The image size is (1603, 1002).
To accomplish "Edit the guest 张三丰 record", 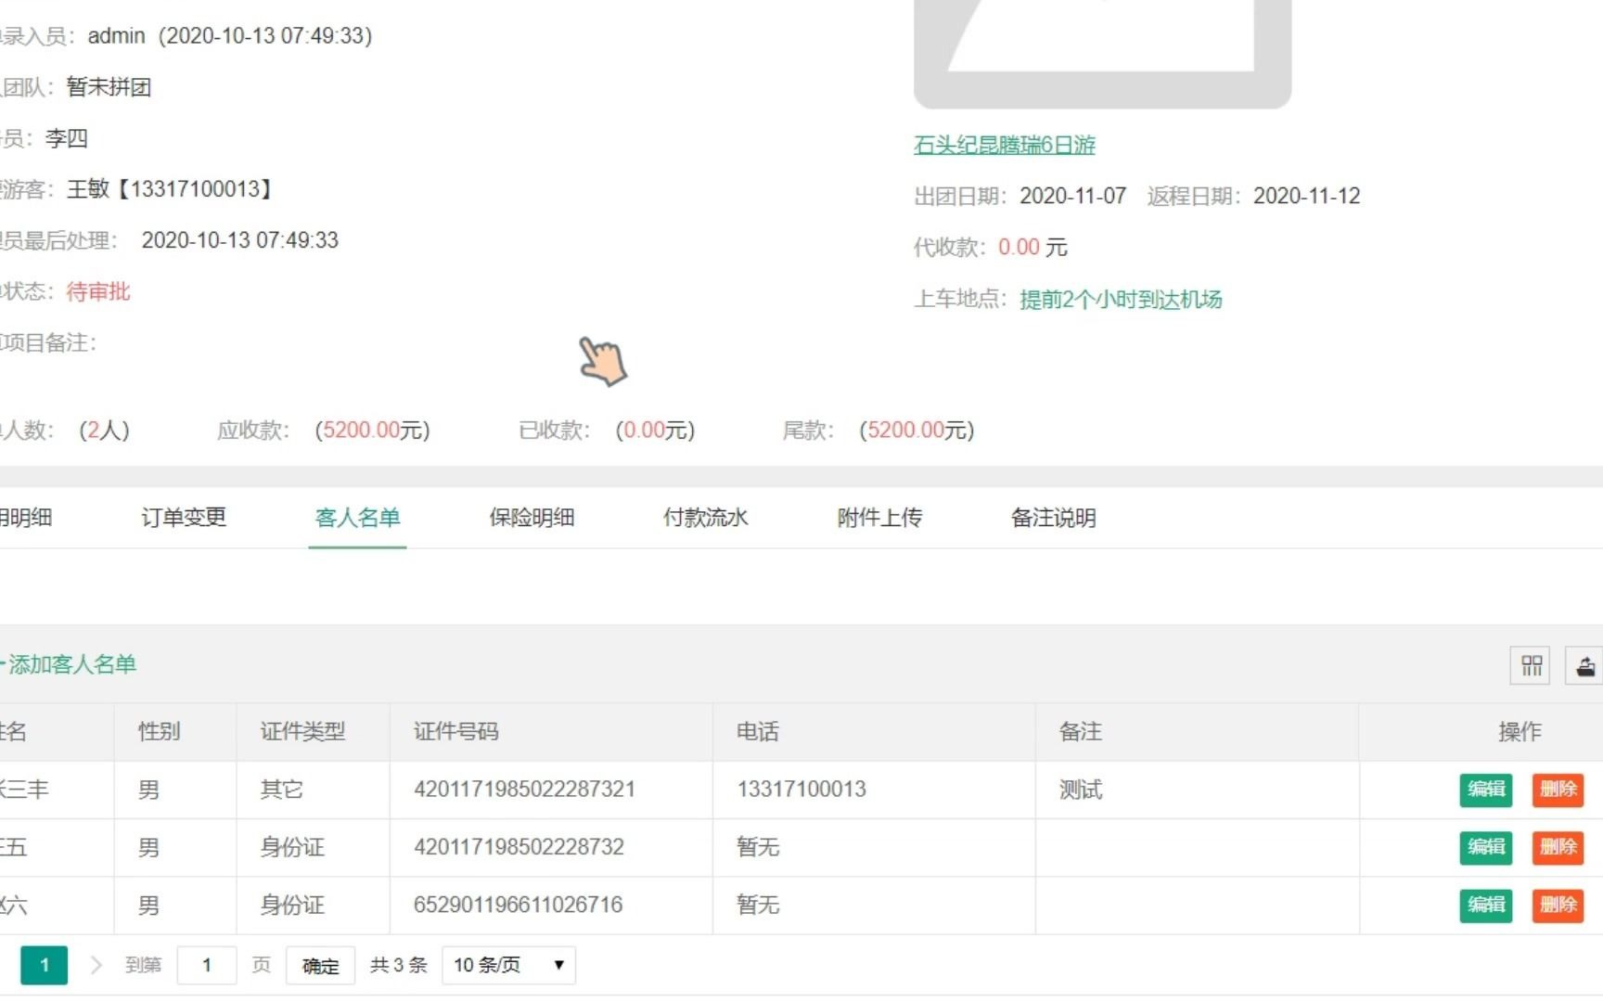I will 1485,790.
